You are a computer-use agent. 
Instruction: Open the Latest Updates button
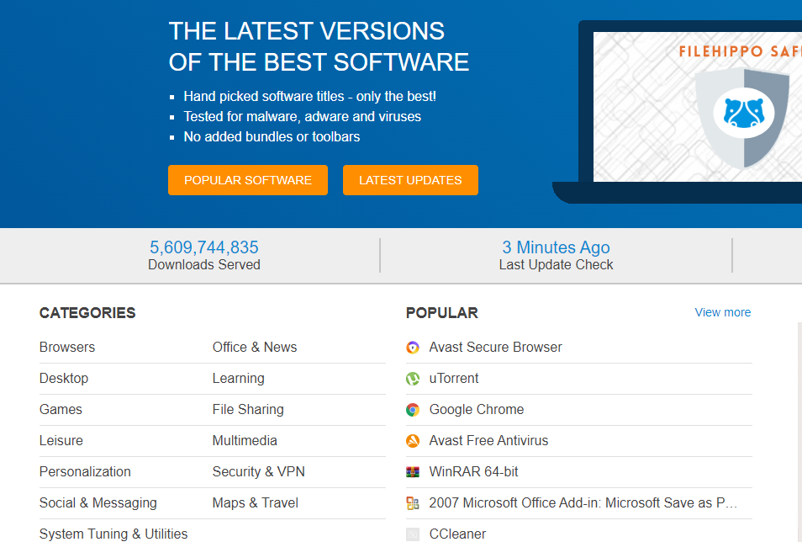410,180
